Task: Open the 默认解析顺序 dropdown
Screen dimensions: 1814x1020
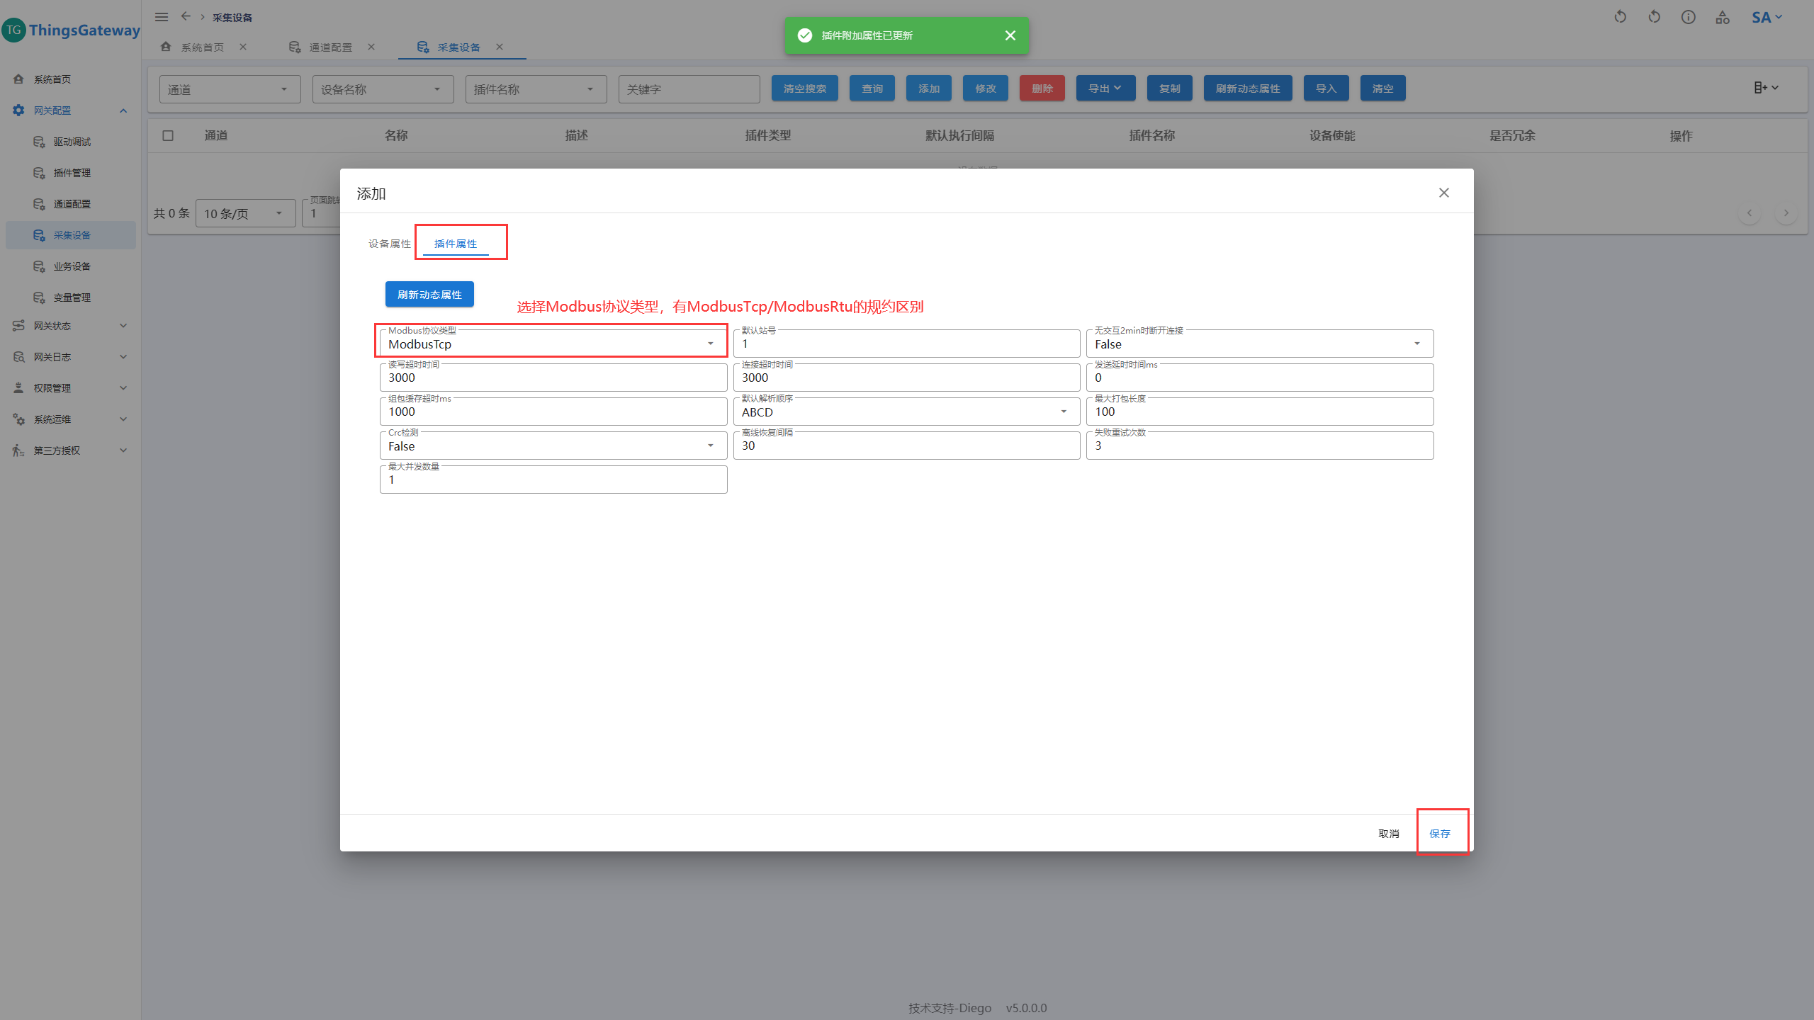Action: point(906,412)
